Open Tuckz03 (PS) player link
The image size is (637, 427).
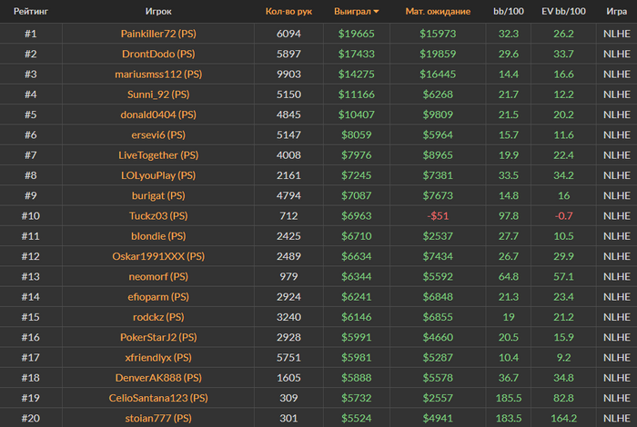(158, 215)
